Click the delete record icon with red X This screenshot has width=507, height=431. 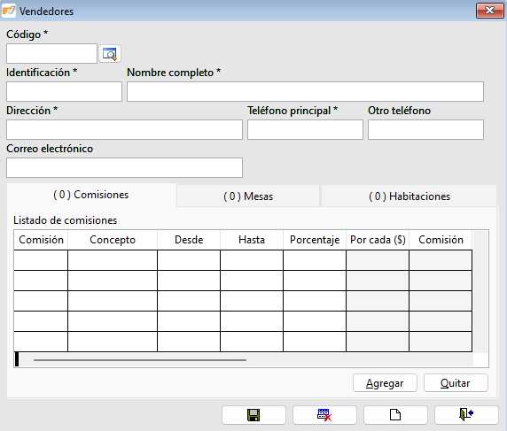[324, 415]
